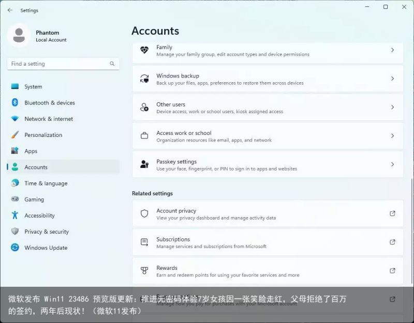Open System via its monitor icon
The height and width of the screenshot is (323, 414).
pyautogui.click(x=15, y=86)
